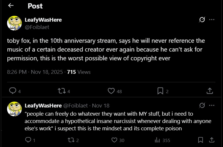Open the Nov 18 timestamp on reply
The width and height of the screenshot is (223, 147).
[x=101, y=106]
